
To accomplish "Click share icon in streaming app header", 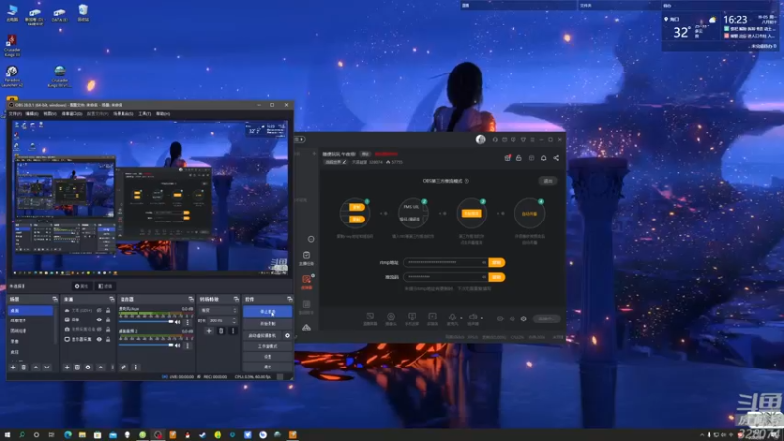I will tap(556, 158).
